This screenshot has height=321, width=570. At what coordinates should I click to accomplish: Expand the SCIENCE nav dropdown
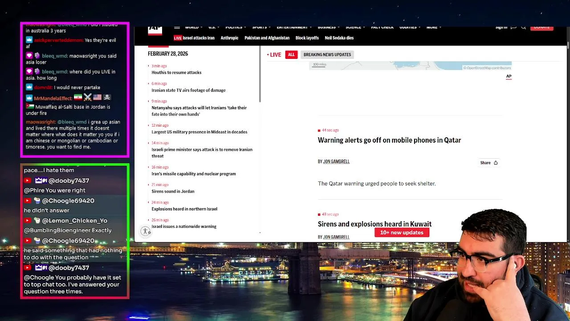point(355,28)
